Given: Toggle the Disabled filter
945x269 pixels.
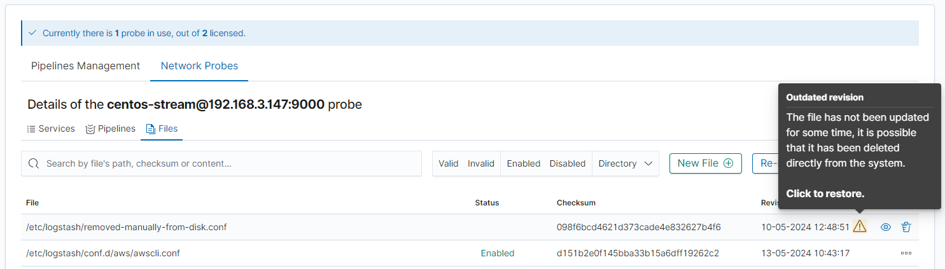Looking at the screenshot, I should 568,163.
